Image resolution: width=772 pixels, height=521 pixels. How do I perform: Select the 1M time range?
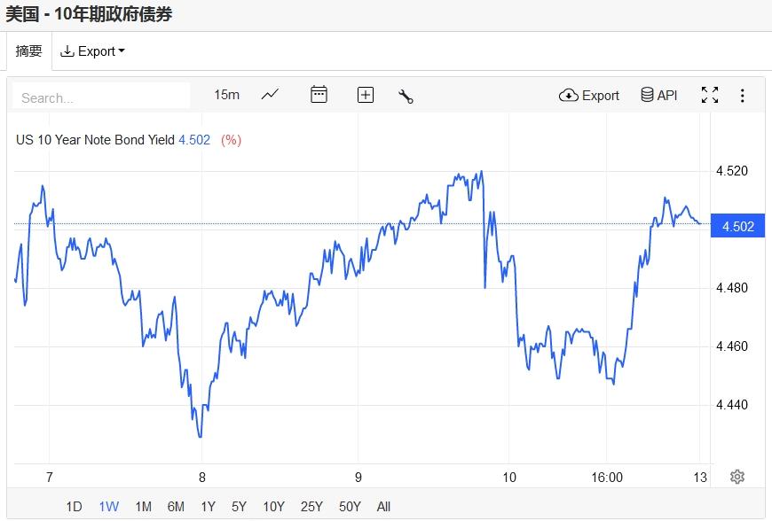143,507
